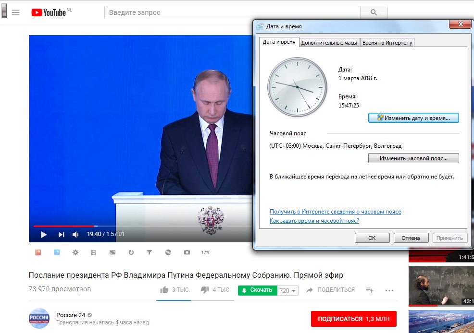This screenshot has height=333, width=474.
Task: Click Отмена in Date and Time dialog
Action: 411,238
